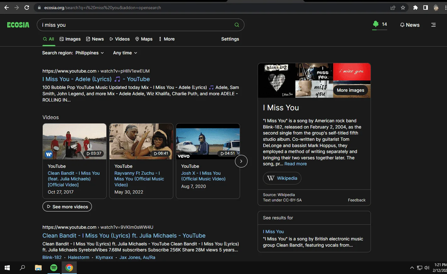
Task: Click the Feedback link
Action: tap(357, 200)
